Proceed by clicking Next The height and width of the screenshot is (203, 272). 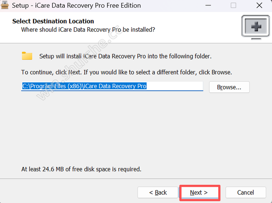point(199,192)
